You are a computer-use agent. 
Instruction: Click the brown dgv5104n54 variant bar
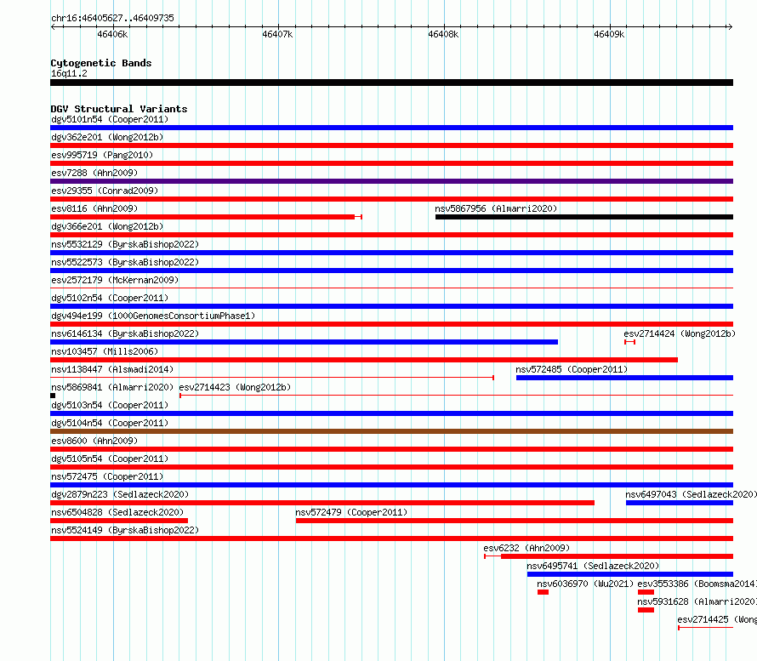(391, 431)
